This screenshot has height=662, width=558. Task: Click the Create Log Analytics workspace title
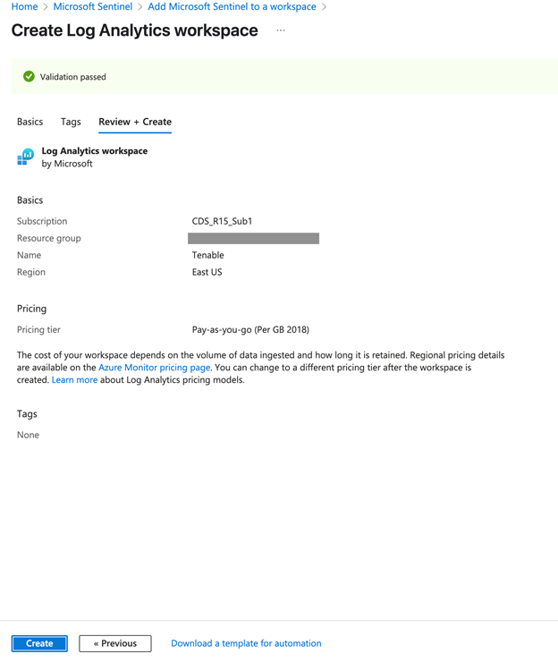point(135,30)
